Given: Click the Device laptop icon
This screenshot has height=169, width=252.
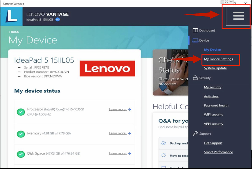Looking at the screenshot, I should tap(195, 40).
